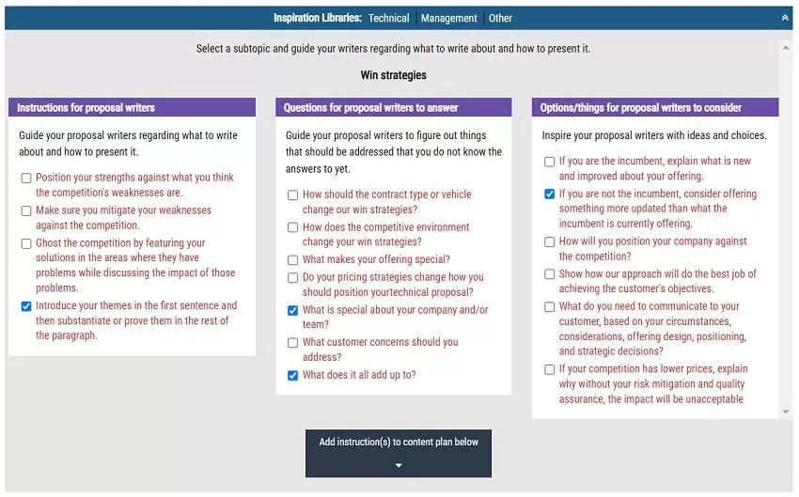Click the down arrow under Add instruction(s)
This screenshot has height=497, width=799.
pos(399,465)
